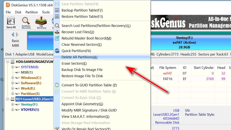This screenshot has height=130, width=231.
Task: Go to next disk with right arrow
Action: coord(17,34)
